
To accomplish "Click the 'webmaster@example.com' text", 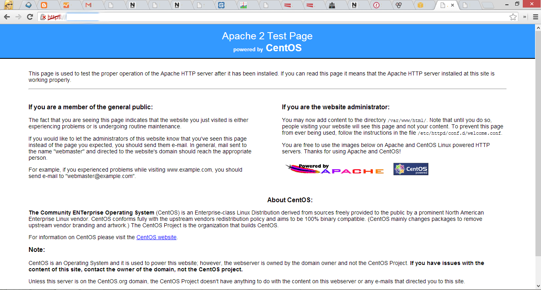I will pyautogui.click(x=100, y=176).
